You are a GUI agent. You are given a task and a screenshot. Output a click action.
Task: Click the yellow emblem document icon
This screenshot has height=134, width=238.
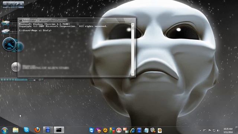(160, 131)
